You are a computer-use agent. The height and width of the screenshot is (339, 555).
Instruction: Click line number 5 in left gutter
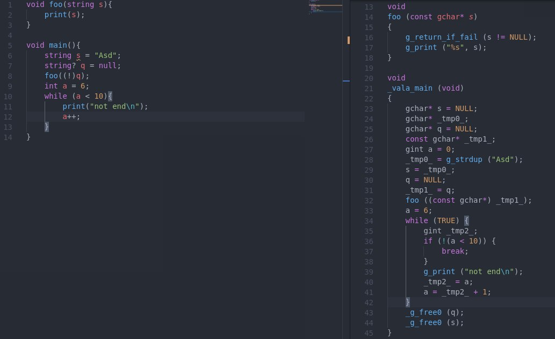click(x=10, y=46)
